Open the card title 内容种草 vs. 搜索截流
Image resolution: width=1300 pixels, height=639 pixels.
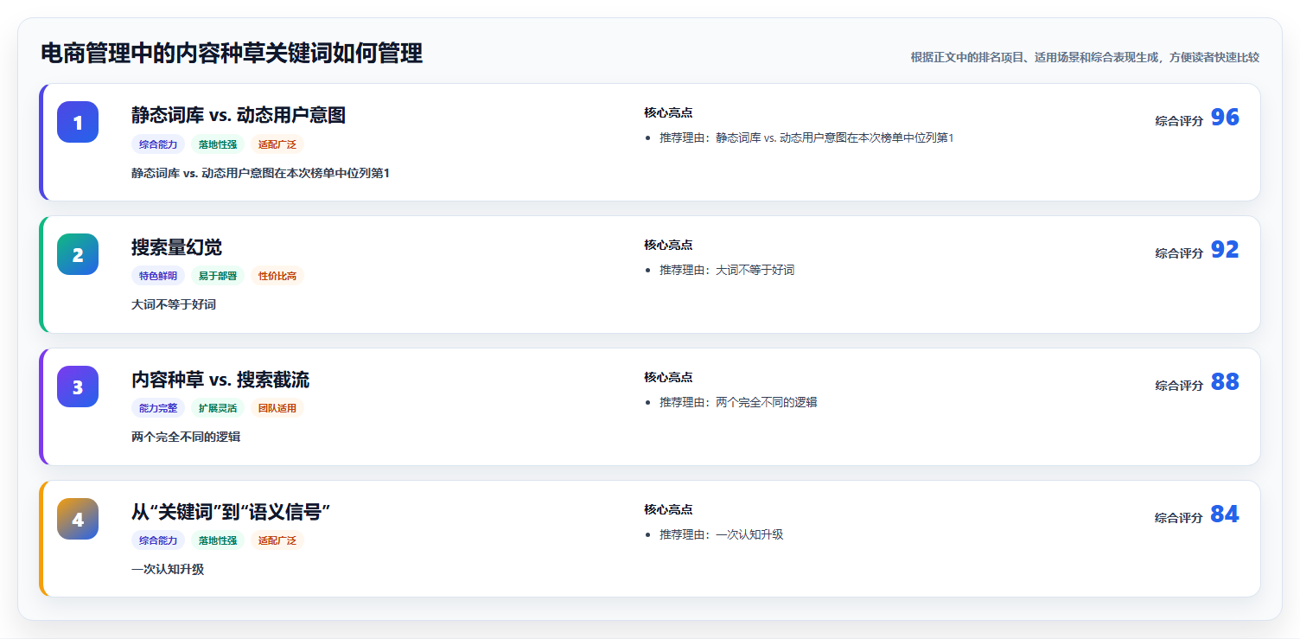tap(220, 380)
